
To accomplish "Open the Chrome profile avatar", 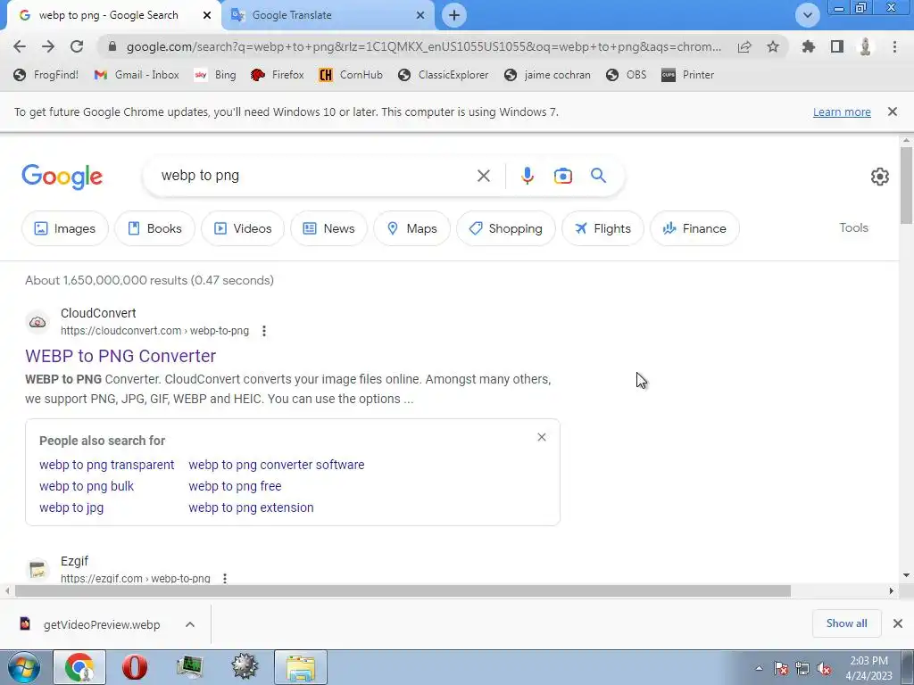I will click(x=866, y=46).
